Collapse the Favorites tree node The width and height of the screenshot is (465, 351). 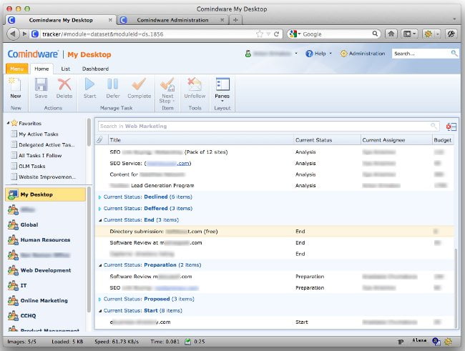[9, 123]
